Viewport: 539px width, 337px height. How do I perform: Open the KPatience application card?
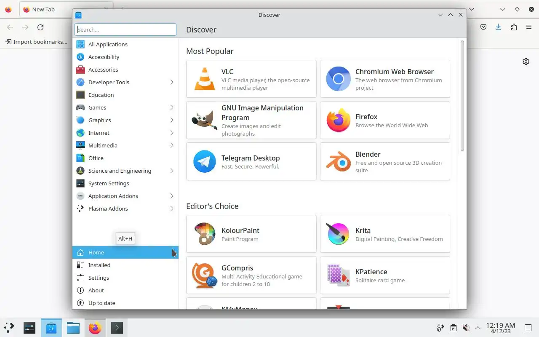pos(385,275)
